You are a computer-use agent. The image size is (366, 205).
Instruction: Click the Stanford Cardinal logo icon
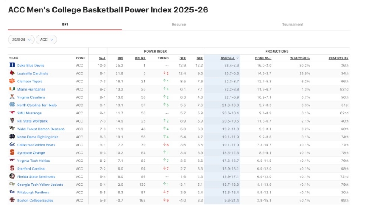point(12,169)
